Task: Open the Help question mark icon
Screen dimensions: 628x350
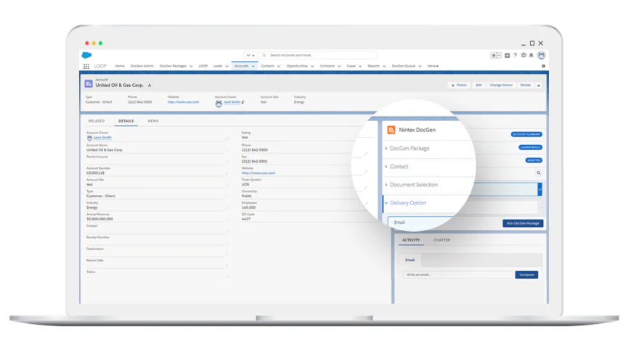Action: [515, 55]
